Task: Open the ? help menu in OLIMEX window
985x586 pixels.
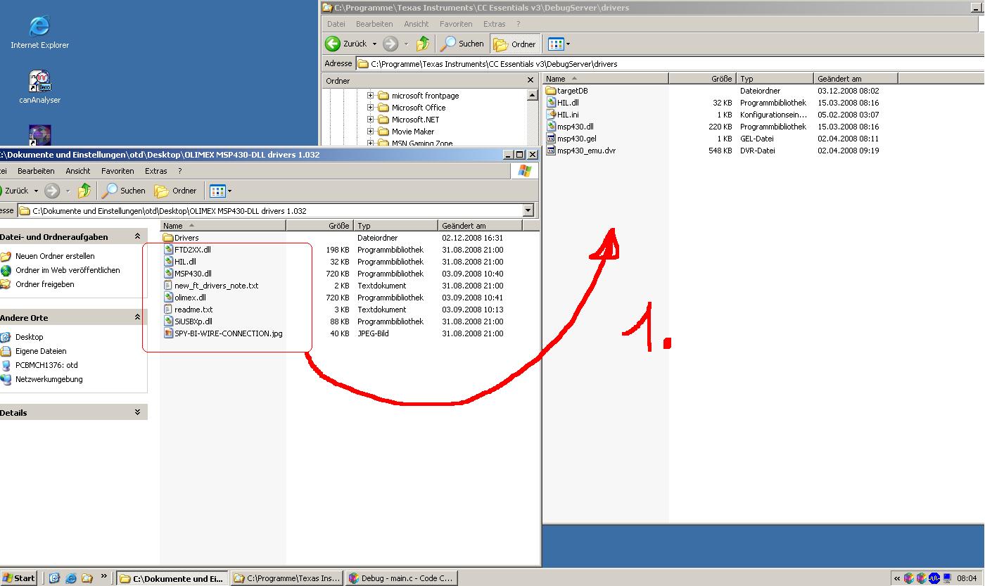Action: pos(180,171)
